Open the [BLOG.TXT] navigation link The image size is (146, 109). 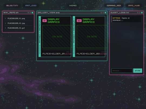click(12, 6)
